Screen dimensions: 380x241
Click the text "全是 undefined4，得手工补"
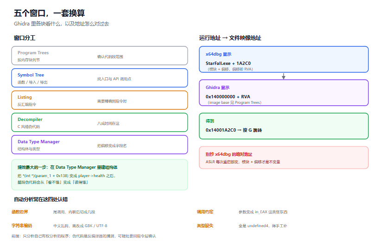pos(263,226)
